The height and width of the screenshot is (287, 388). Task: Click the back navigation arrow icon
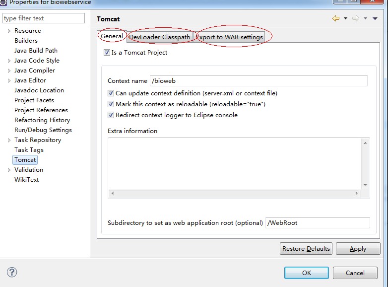[x=336, y=18]
